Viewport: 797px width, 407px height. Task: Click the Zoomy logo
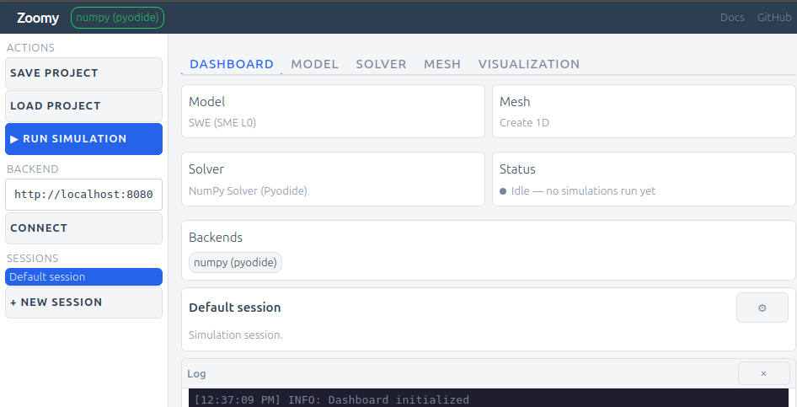[38, 18]
